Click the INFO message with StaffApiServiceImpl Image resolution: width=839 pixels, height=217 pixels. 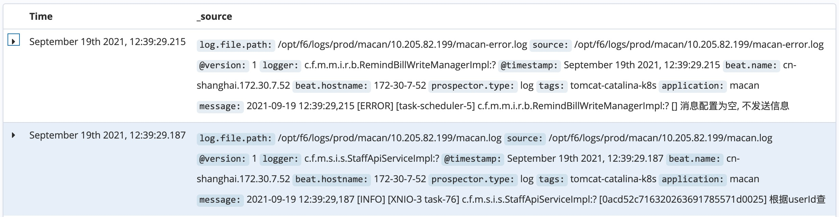coord(536,200)
